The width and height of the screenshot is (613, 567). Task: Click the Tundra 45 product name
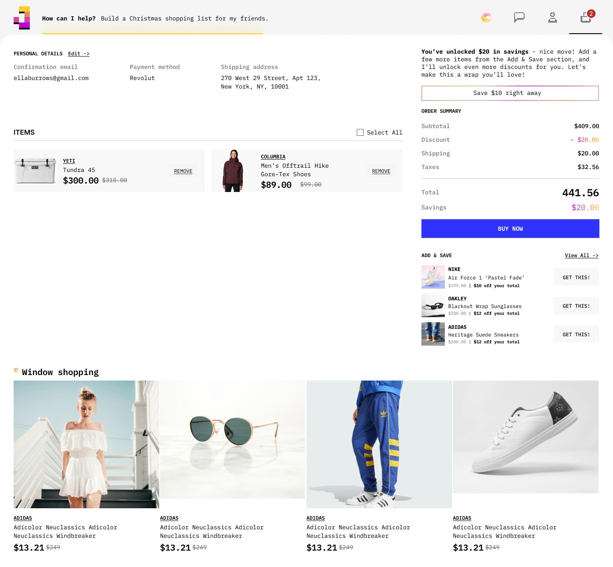[79, 170]
